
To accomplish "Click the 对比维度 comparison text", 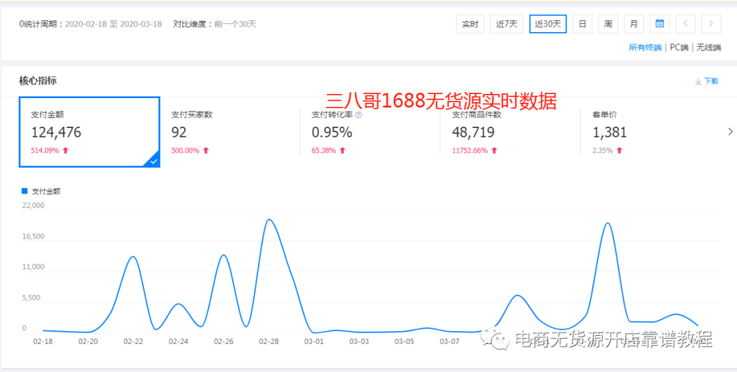I will (x=215, y=24).
